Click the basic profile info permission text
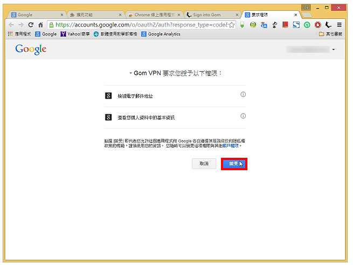Viewport: 353px width, 265px height. point(146,117)
